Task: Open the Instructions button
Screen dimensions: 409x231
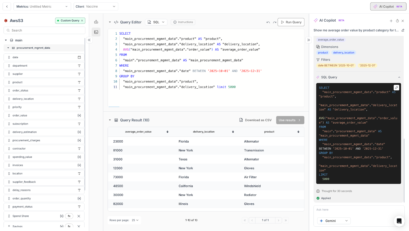Action: click(183, 22)
